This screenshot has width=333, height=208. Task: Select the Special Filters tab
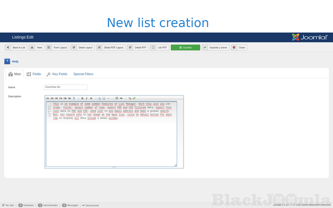click(x=83, y=74)
